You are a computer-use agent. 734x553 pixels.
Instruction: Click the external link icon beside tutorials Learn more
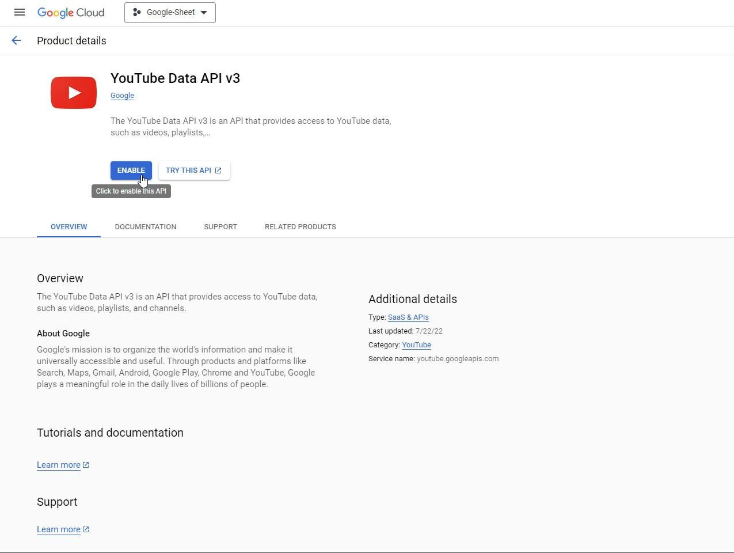coord(85,464)
